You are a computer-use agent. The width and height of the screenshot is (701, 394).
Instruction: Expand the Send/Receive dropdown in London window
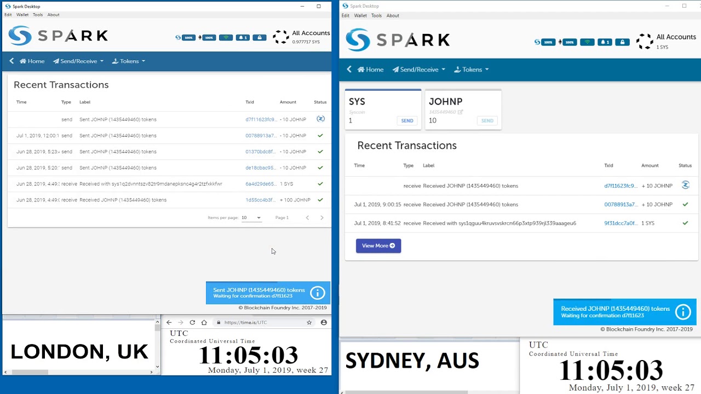point(78,61)
